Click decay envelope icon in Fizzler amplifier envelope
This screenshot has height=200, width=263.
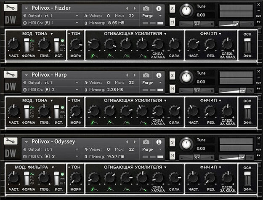pos(110,56)
